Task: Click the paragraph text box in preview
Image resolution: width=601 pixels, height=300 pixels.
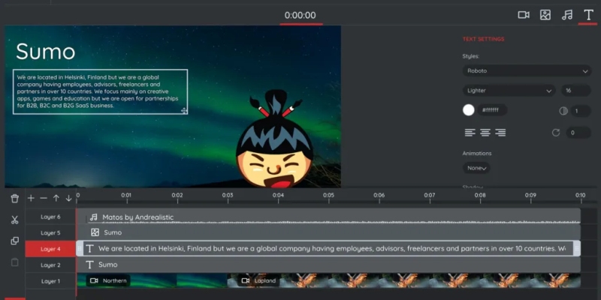Action: tap(100, 91)
